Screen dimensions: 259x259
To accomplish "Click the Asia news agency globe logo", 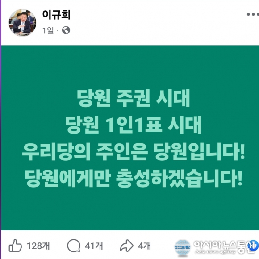I will pyautogui.click(x=183, y=248).
